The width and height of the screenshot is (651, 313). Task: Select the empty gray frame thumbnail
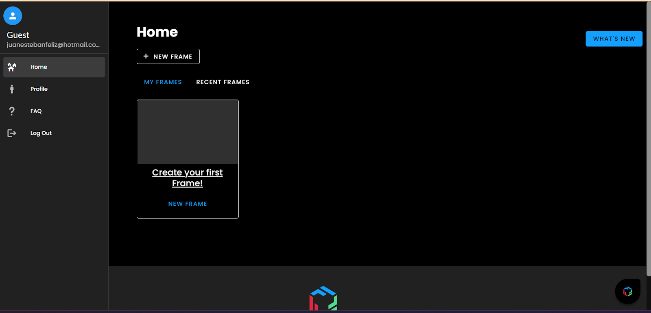coord(188,132)
